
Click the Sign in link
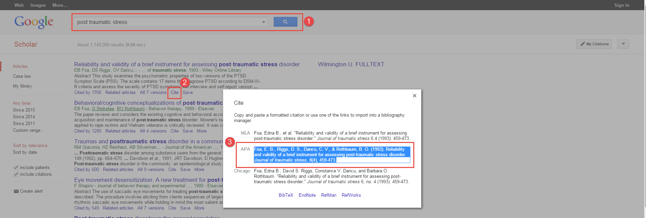click(622, 5)
